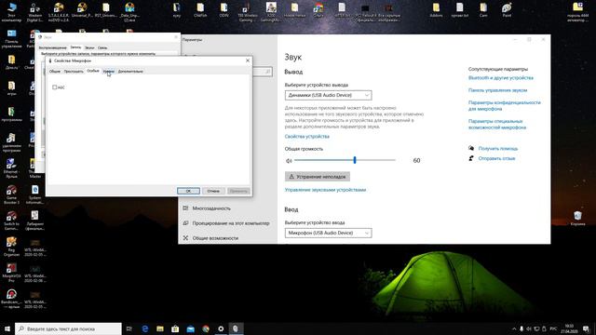This screenshot has width=596, height=335.
Task: Go to the Уровни tab
Action: (x=108, y=71)
